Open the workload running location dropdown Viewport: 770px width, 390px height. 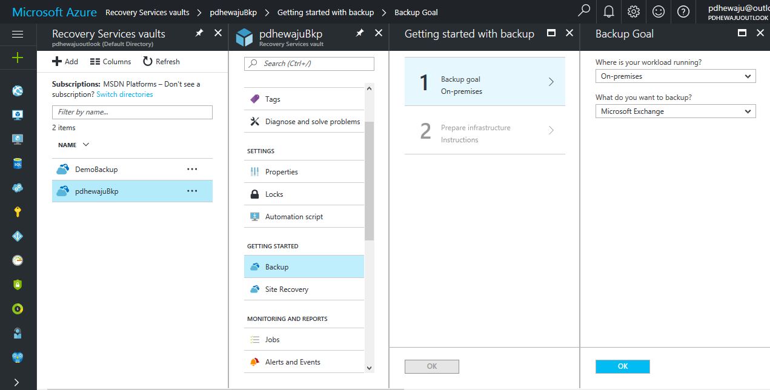tap(675, 76)
